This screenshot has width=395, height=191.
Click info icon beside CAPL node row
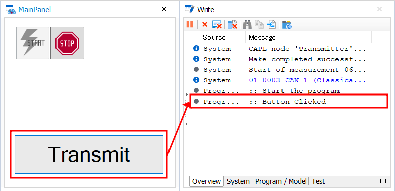(x=196, y=48)
